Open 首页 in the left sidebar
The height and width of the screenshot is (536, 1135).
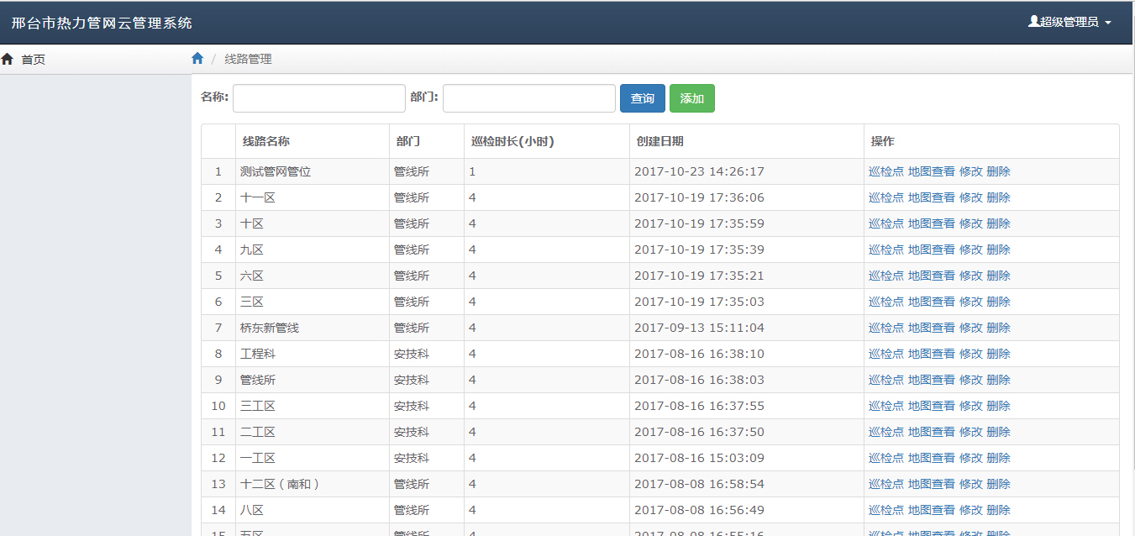click(x=33, y=60)
